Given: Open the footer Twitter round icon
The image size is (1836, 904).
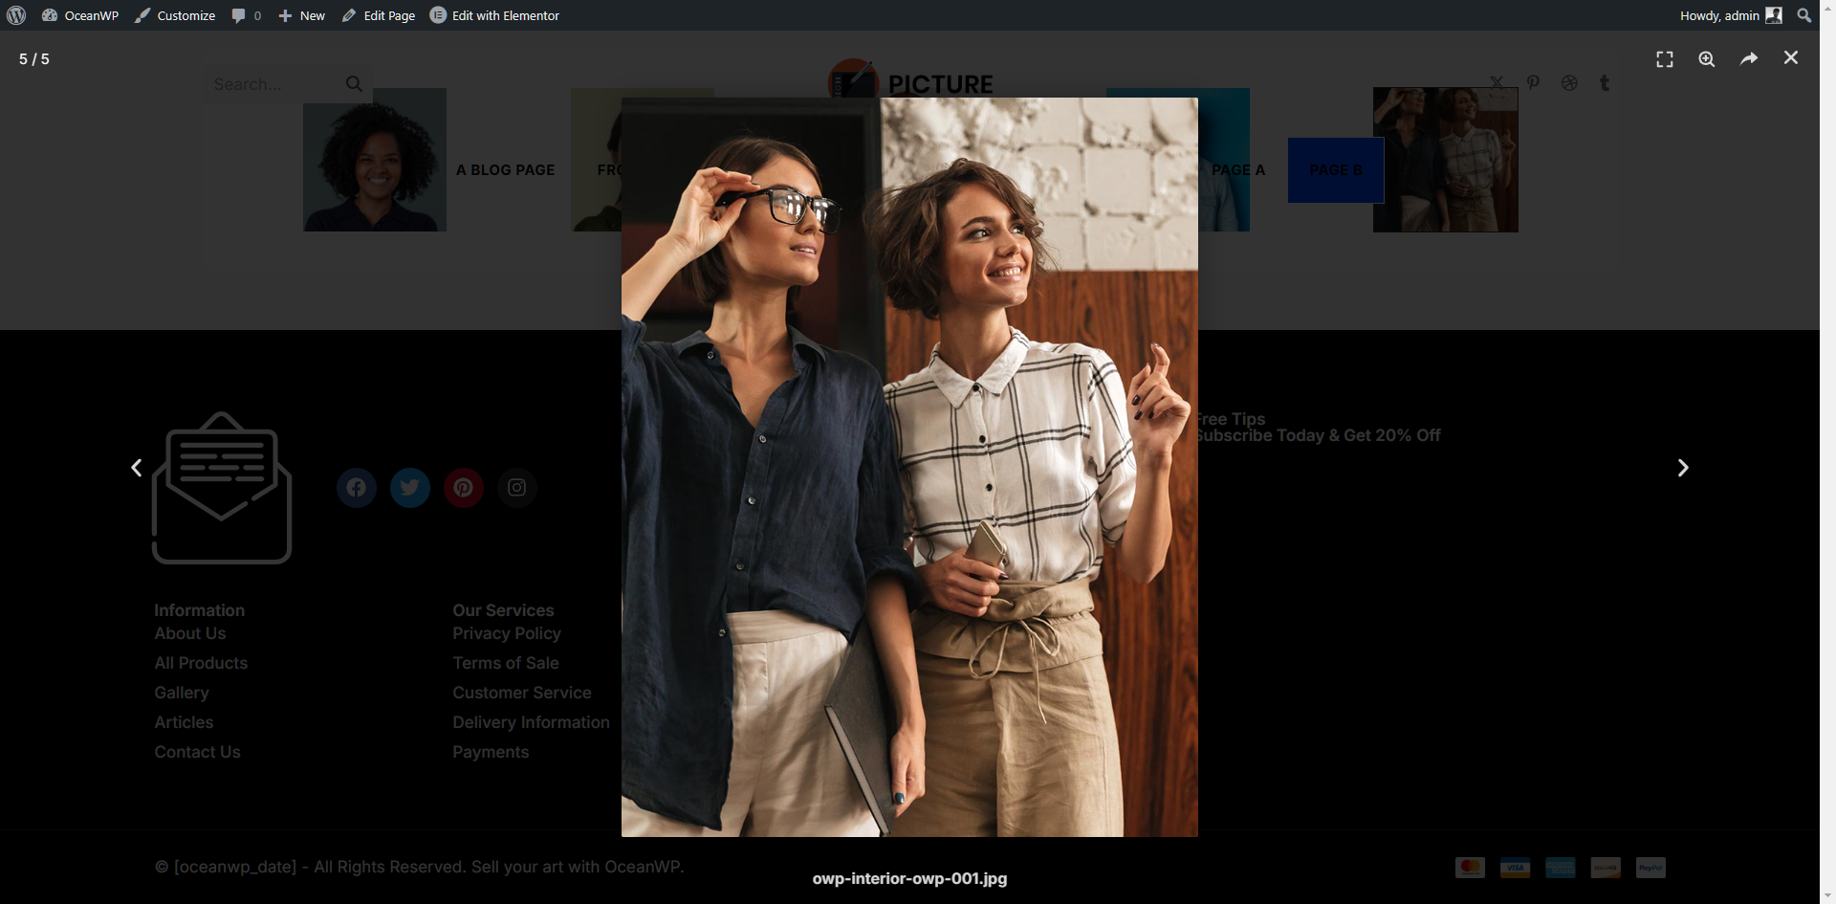Looking at the screenshot, I should 410,488.
